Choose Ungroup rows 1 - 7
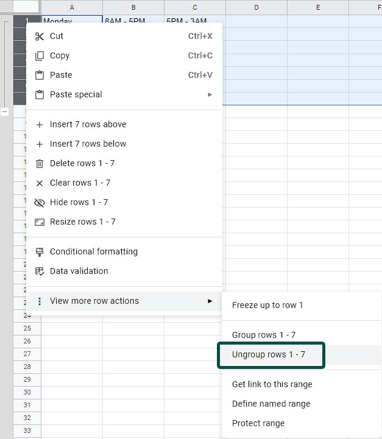Viewport: 382px width, 439px height. (x=269, y=354)
